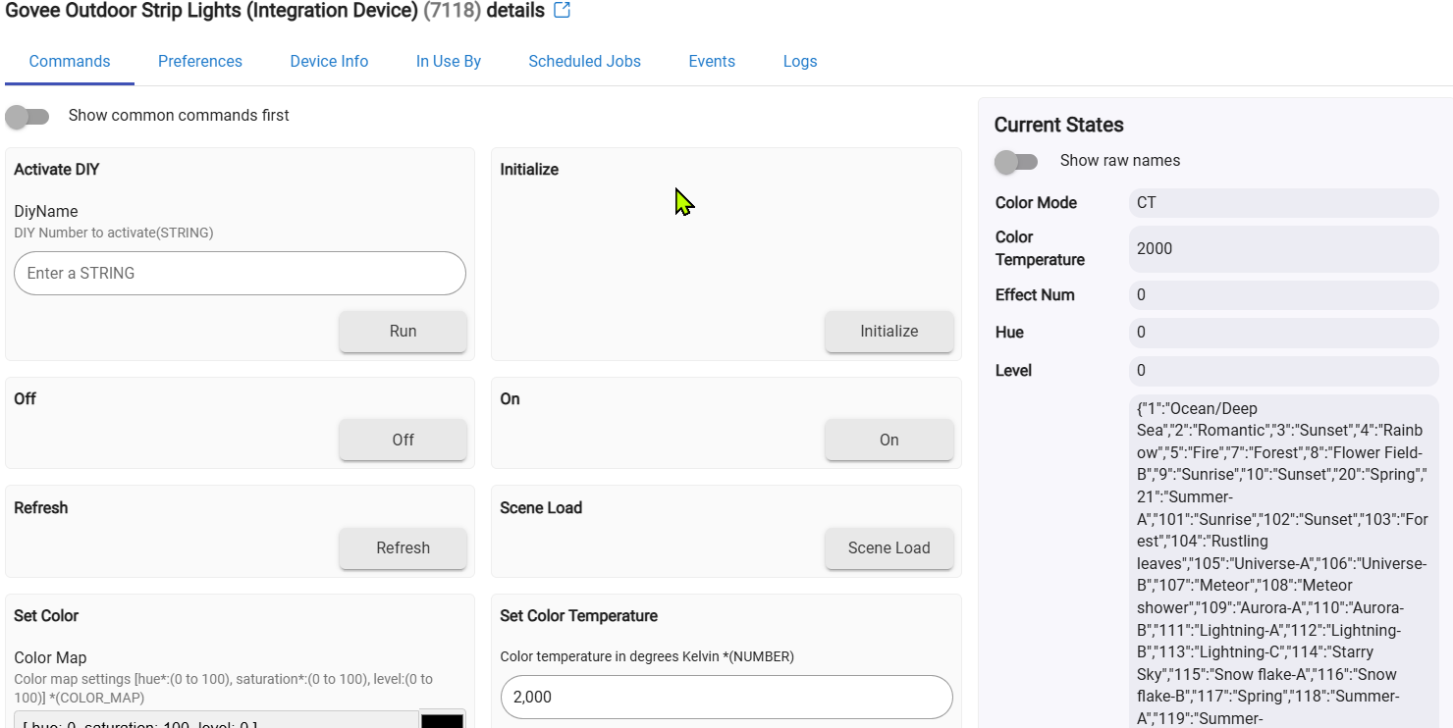Click the Refresh command button
The height and width of the screenshot is (728, 1453).
point(403,548)
